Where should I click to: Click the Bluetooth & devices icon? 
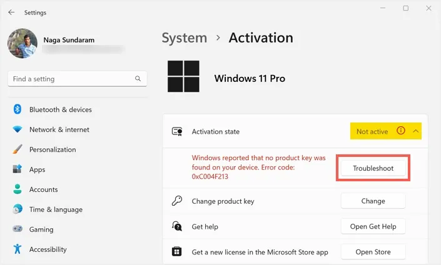click(x=17, y=109)
